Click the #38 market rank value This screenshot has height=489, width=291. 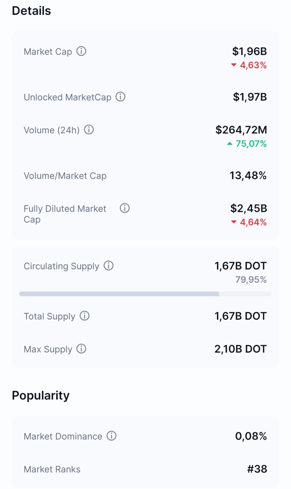[257, 469]
